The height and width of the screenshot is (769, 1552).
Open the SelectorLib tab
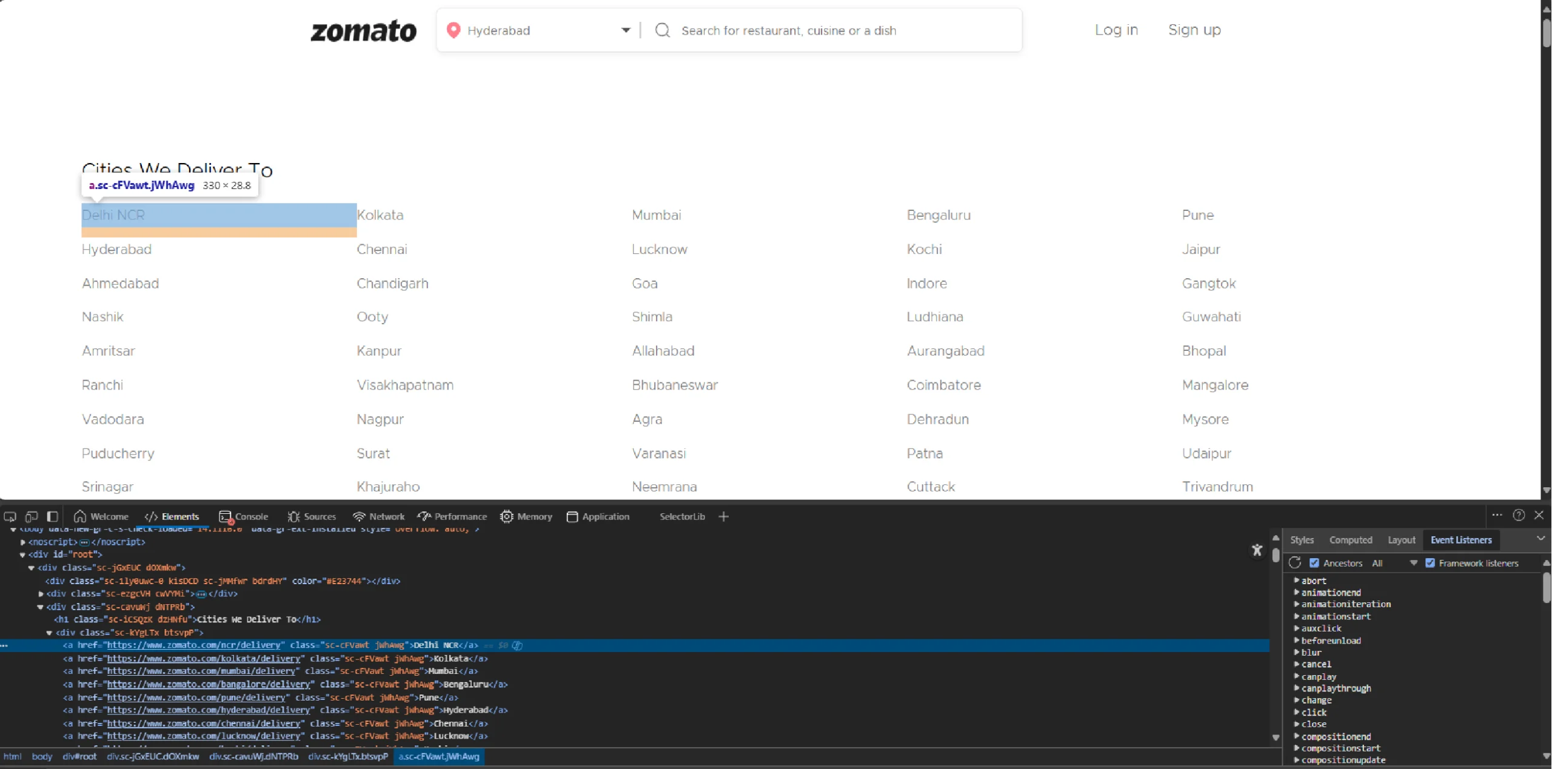point(682,517)
